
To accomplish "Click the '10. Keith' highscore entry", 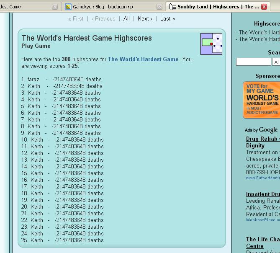I will pyautogui.click(x=62, y=140).
